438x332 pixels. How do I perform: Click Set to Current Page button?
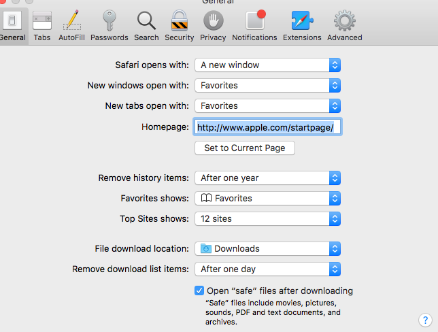245,148
